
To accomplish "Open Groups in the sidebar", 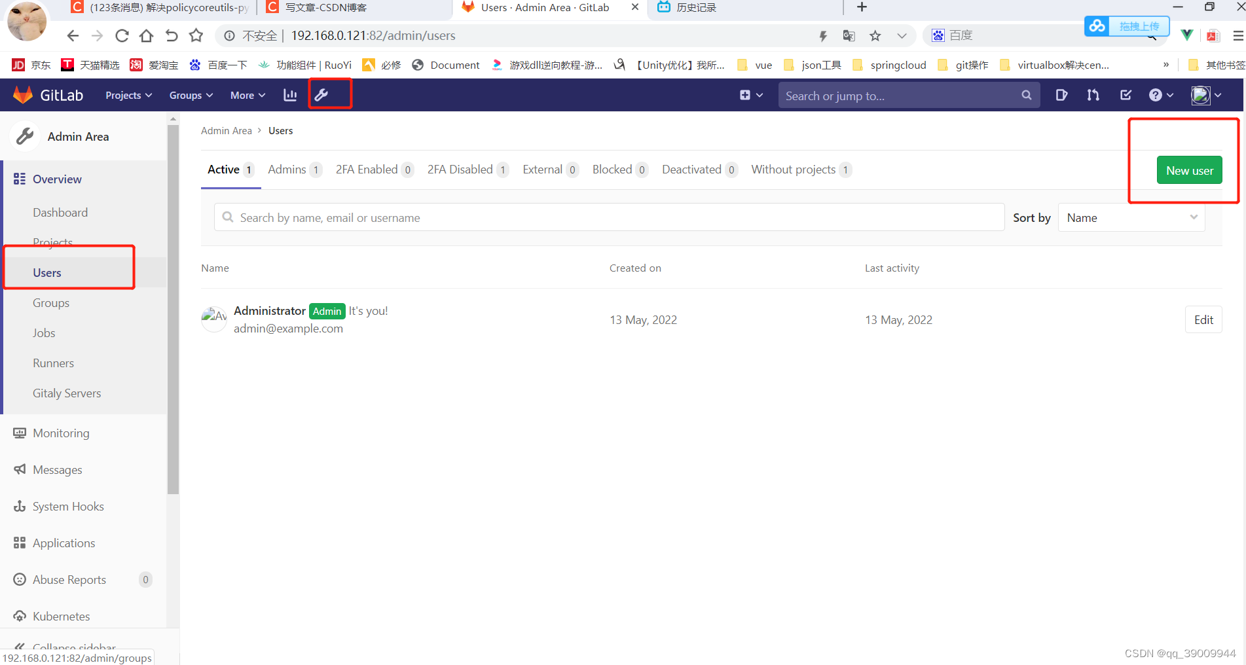I will click(51, 302).
